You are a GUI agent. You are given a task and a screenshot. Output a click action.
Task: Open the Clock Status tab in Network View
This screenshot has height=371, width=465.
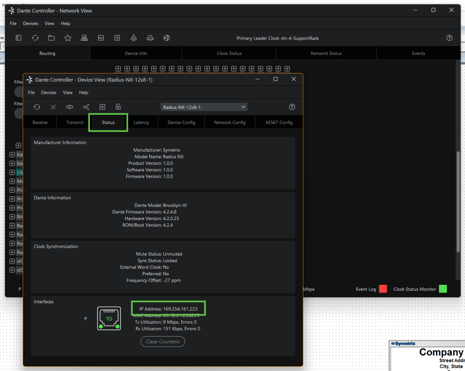pyautogui.click(x=229, y=54)
